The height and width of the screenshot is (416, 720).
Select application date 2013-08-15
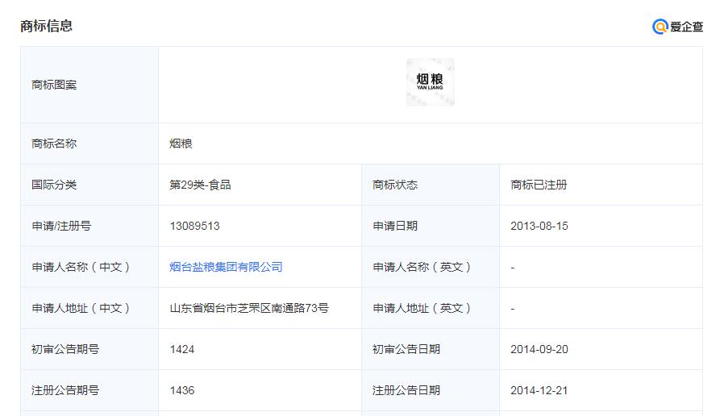539,226
